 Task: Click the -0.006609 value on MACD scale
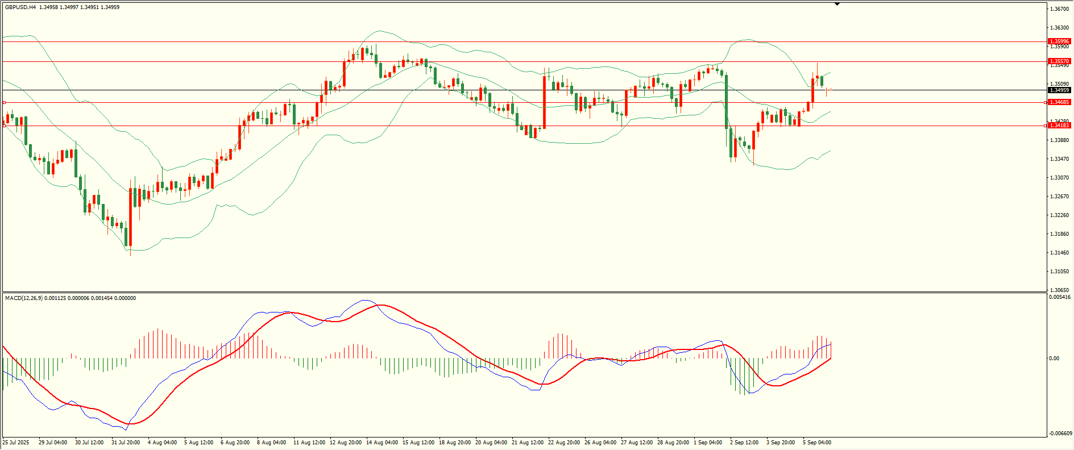pos(1060,434)
